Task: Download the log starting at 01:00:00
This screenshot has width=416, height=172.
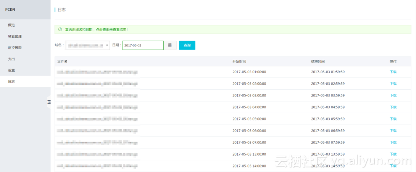Action: click(x=393, y=72)
